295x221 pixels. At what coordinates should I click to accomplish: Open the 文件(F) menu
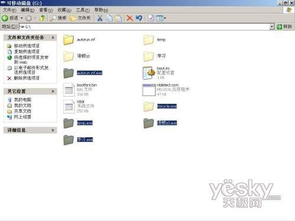point(9,10)
